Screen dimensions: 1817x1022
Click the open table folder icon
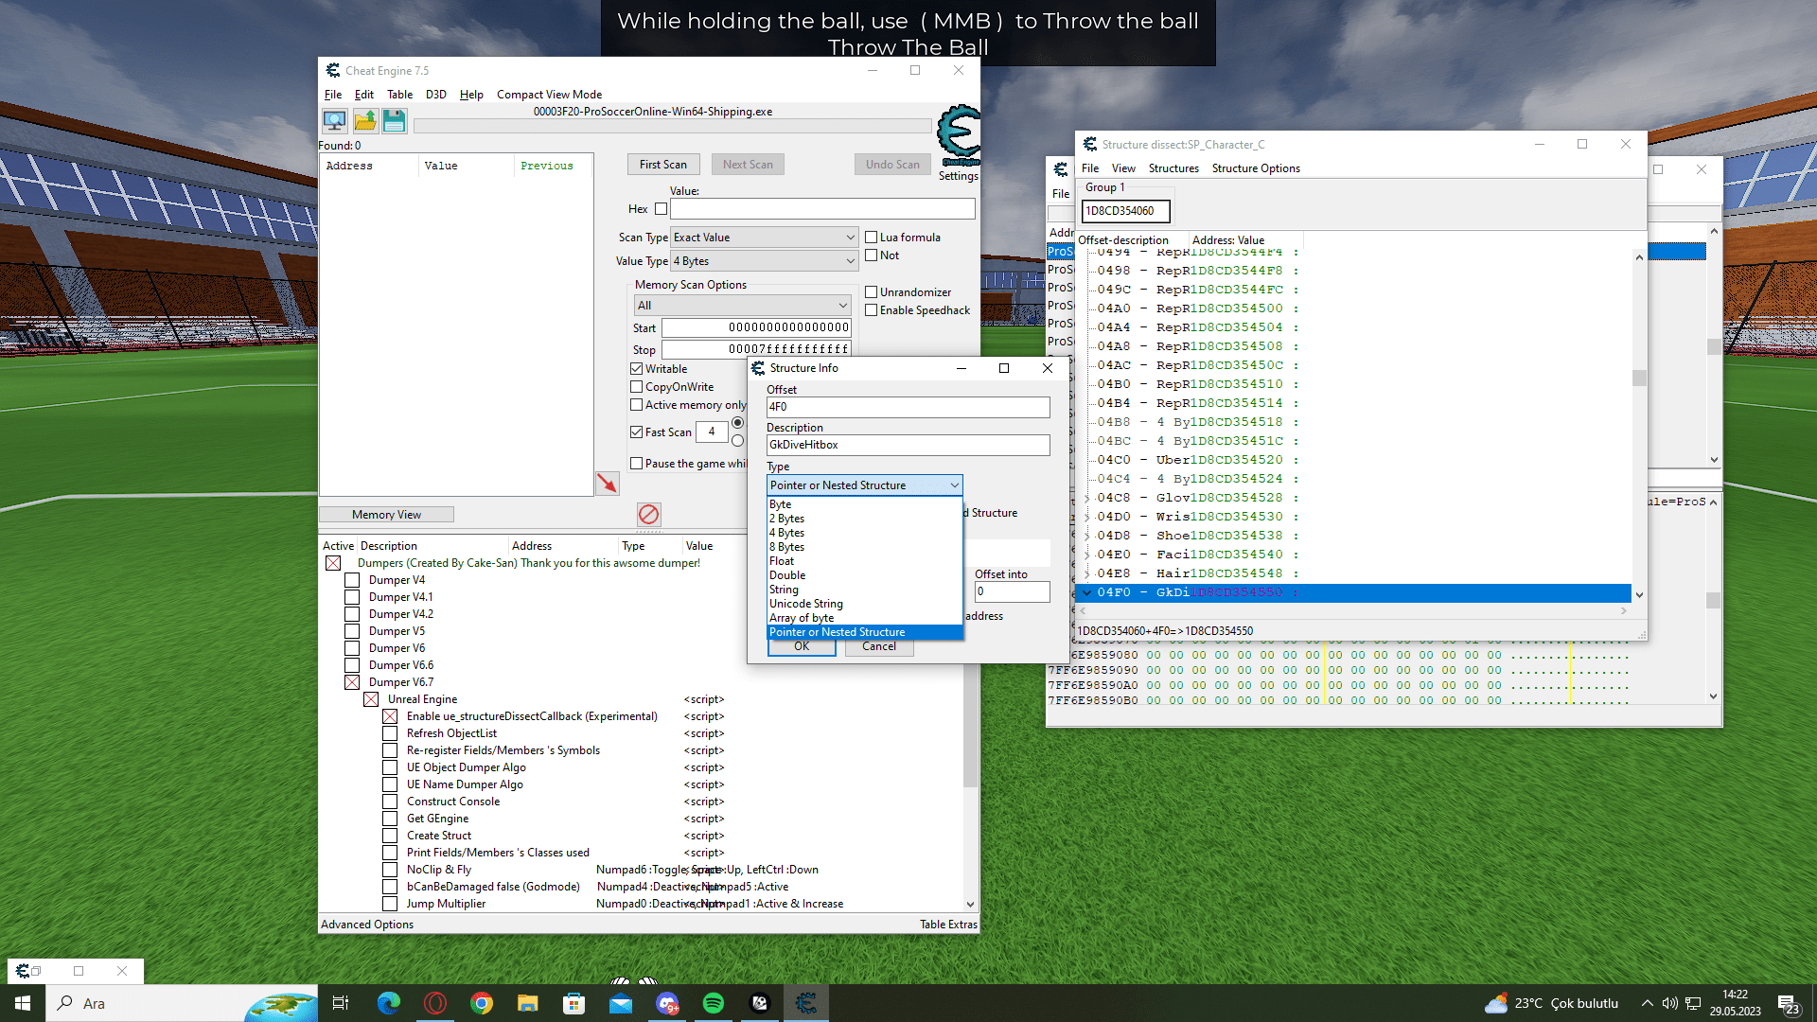[x=365, y=121]
